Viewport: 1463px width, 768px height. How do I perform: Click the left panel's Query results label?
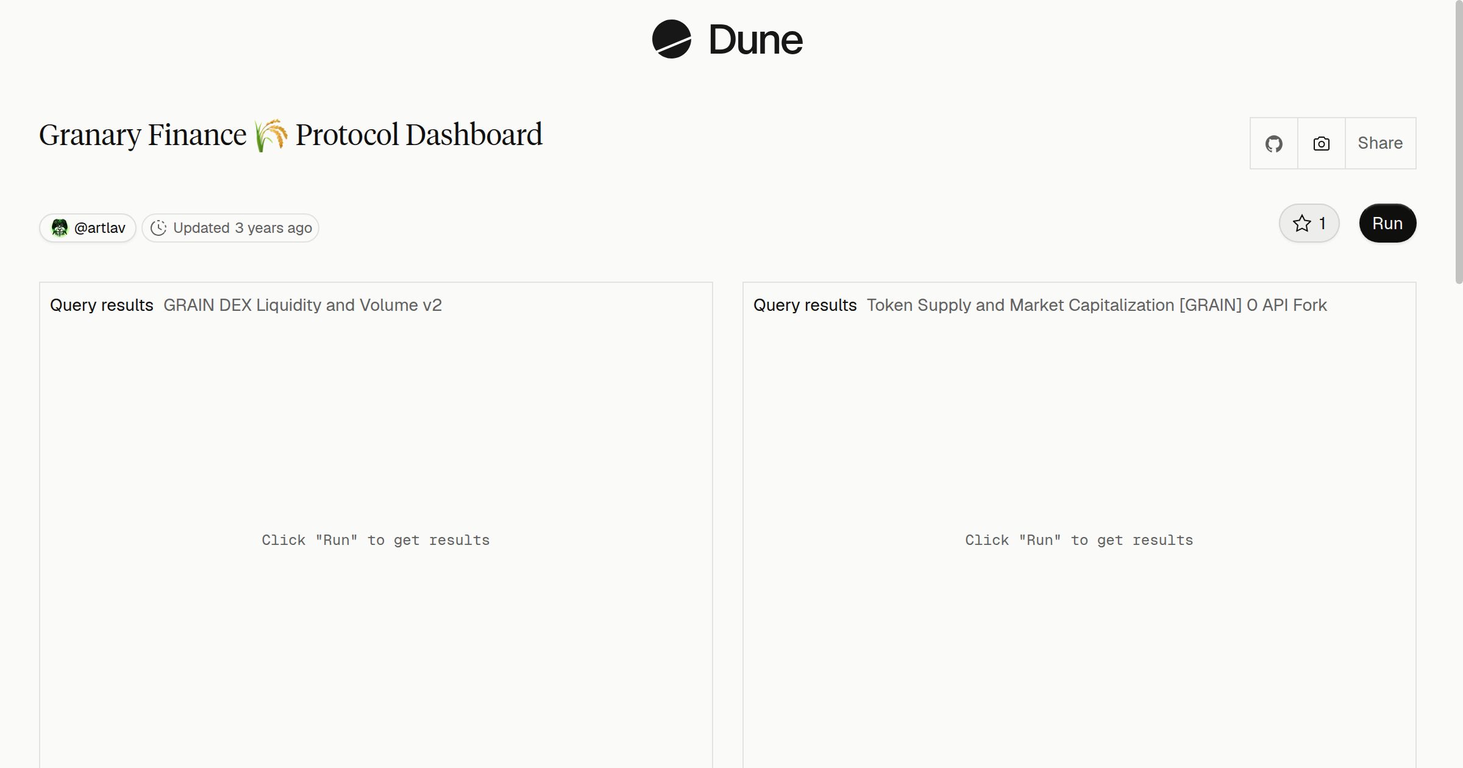coord(102,305)
